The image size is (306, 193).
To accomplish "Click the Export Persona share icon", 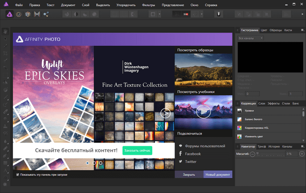I will pos(46,14).
